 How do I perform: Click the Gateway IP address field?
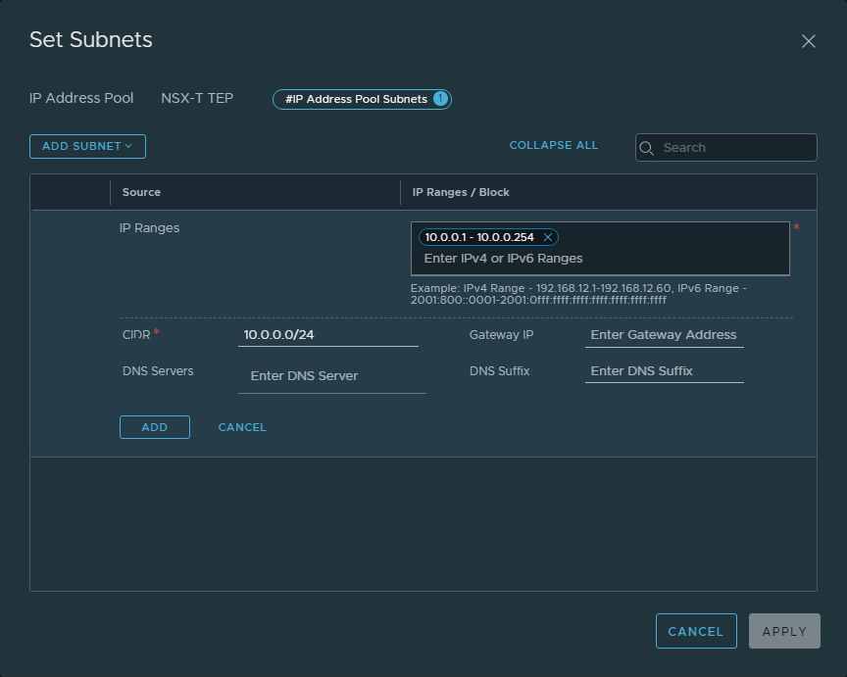coord(664,335)
